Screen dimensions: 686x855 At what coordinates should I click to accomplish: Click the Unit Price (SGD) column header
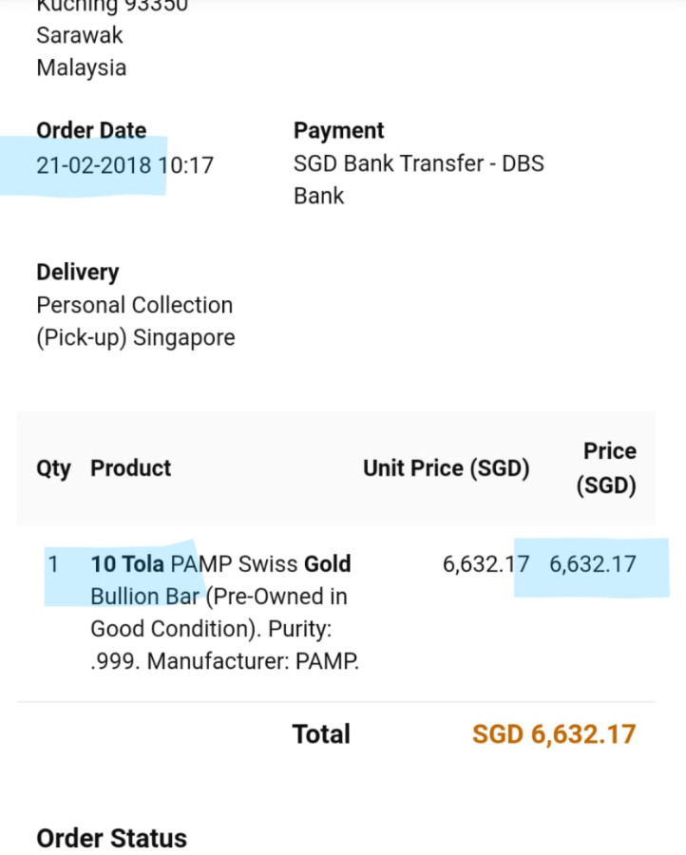point(446,469)
